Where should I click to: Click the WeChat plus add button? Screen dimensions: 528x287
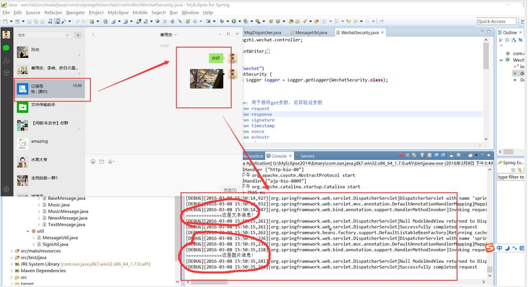point(78,35)
